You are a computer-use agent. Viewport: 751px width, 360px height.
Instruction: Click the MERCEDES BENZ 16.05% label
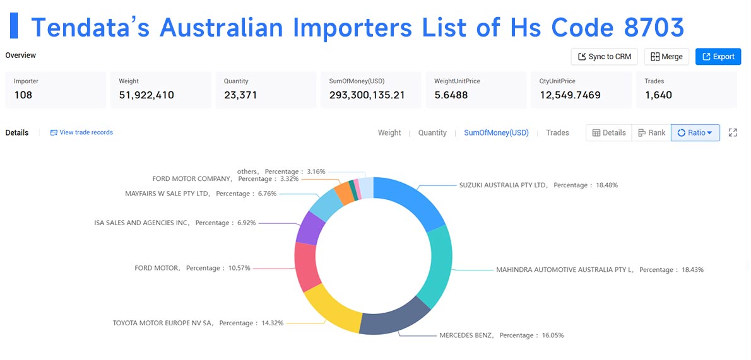501,335
